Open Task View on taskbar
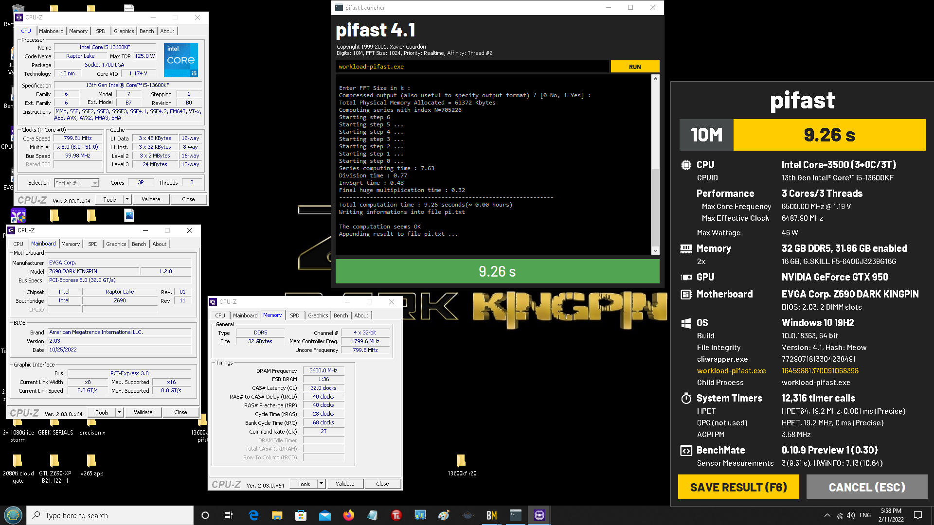 tap(229, 515)
